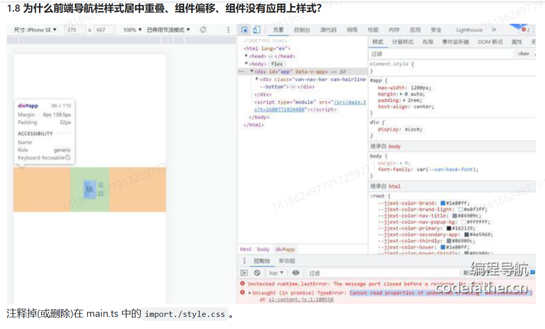Click the 375 width input field
Screen dimensions: 545x329
(75, 30)
